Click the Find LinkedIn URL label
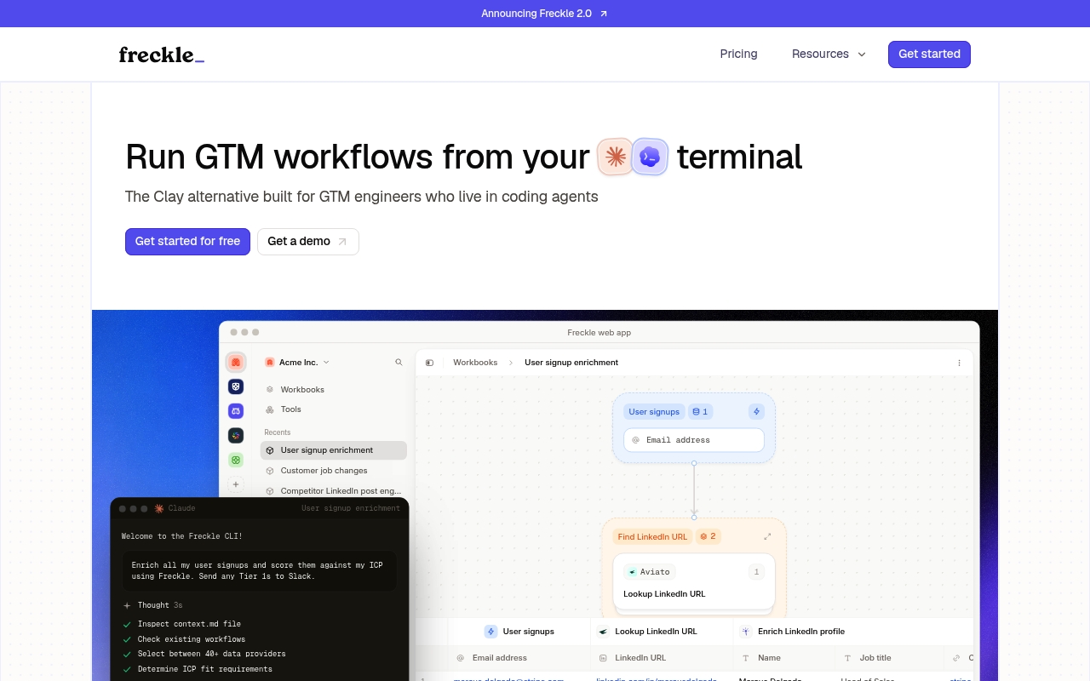The width and height of the screenshot is (1090, 681). pos(652,536)
